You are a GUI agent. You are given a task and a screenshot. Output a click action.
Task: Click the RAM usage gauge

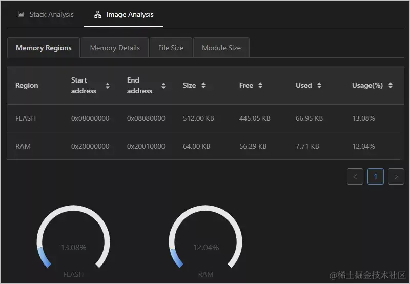click(x=206, y=238)
